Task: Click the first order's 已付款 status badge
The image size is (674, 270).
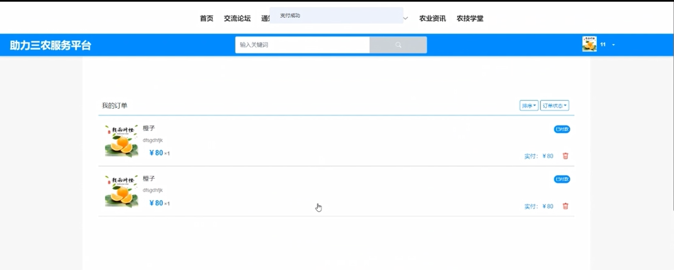Action: 562,129
